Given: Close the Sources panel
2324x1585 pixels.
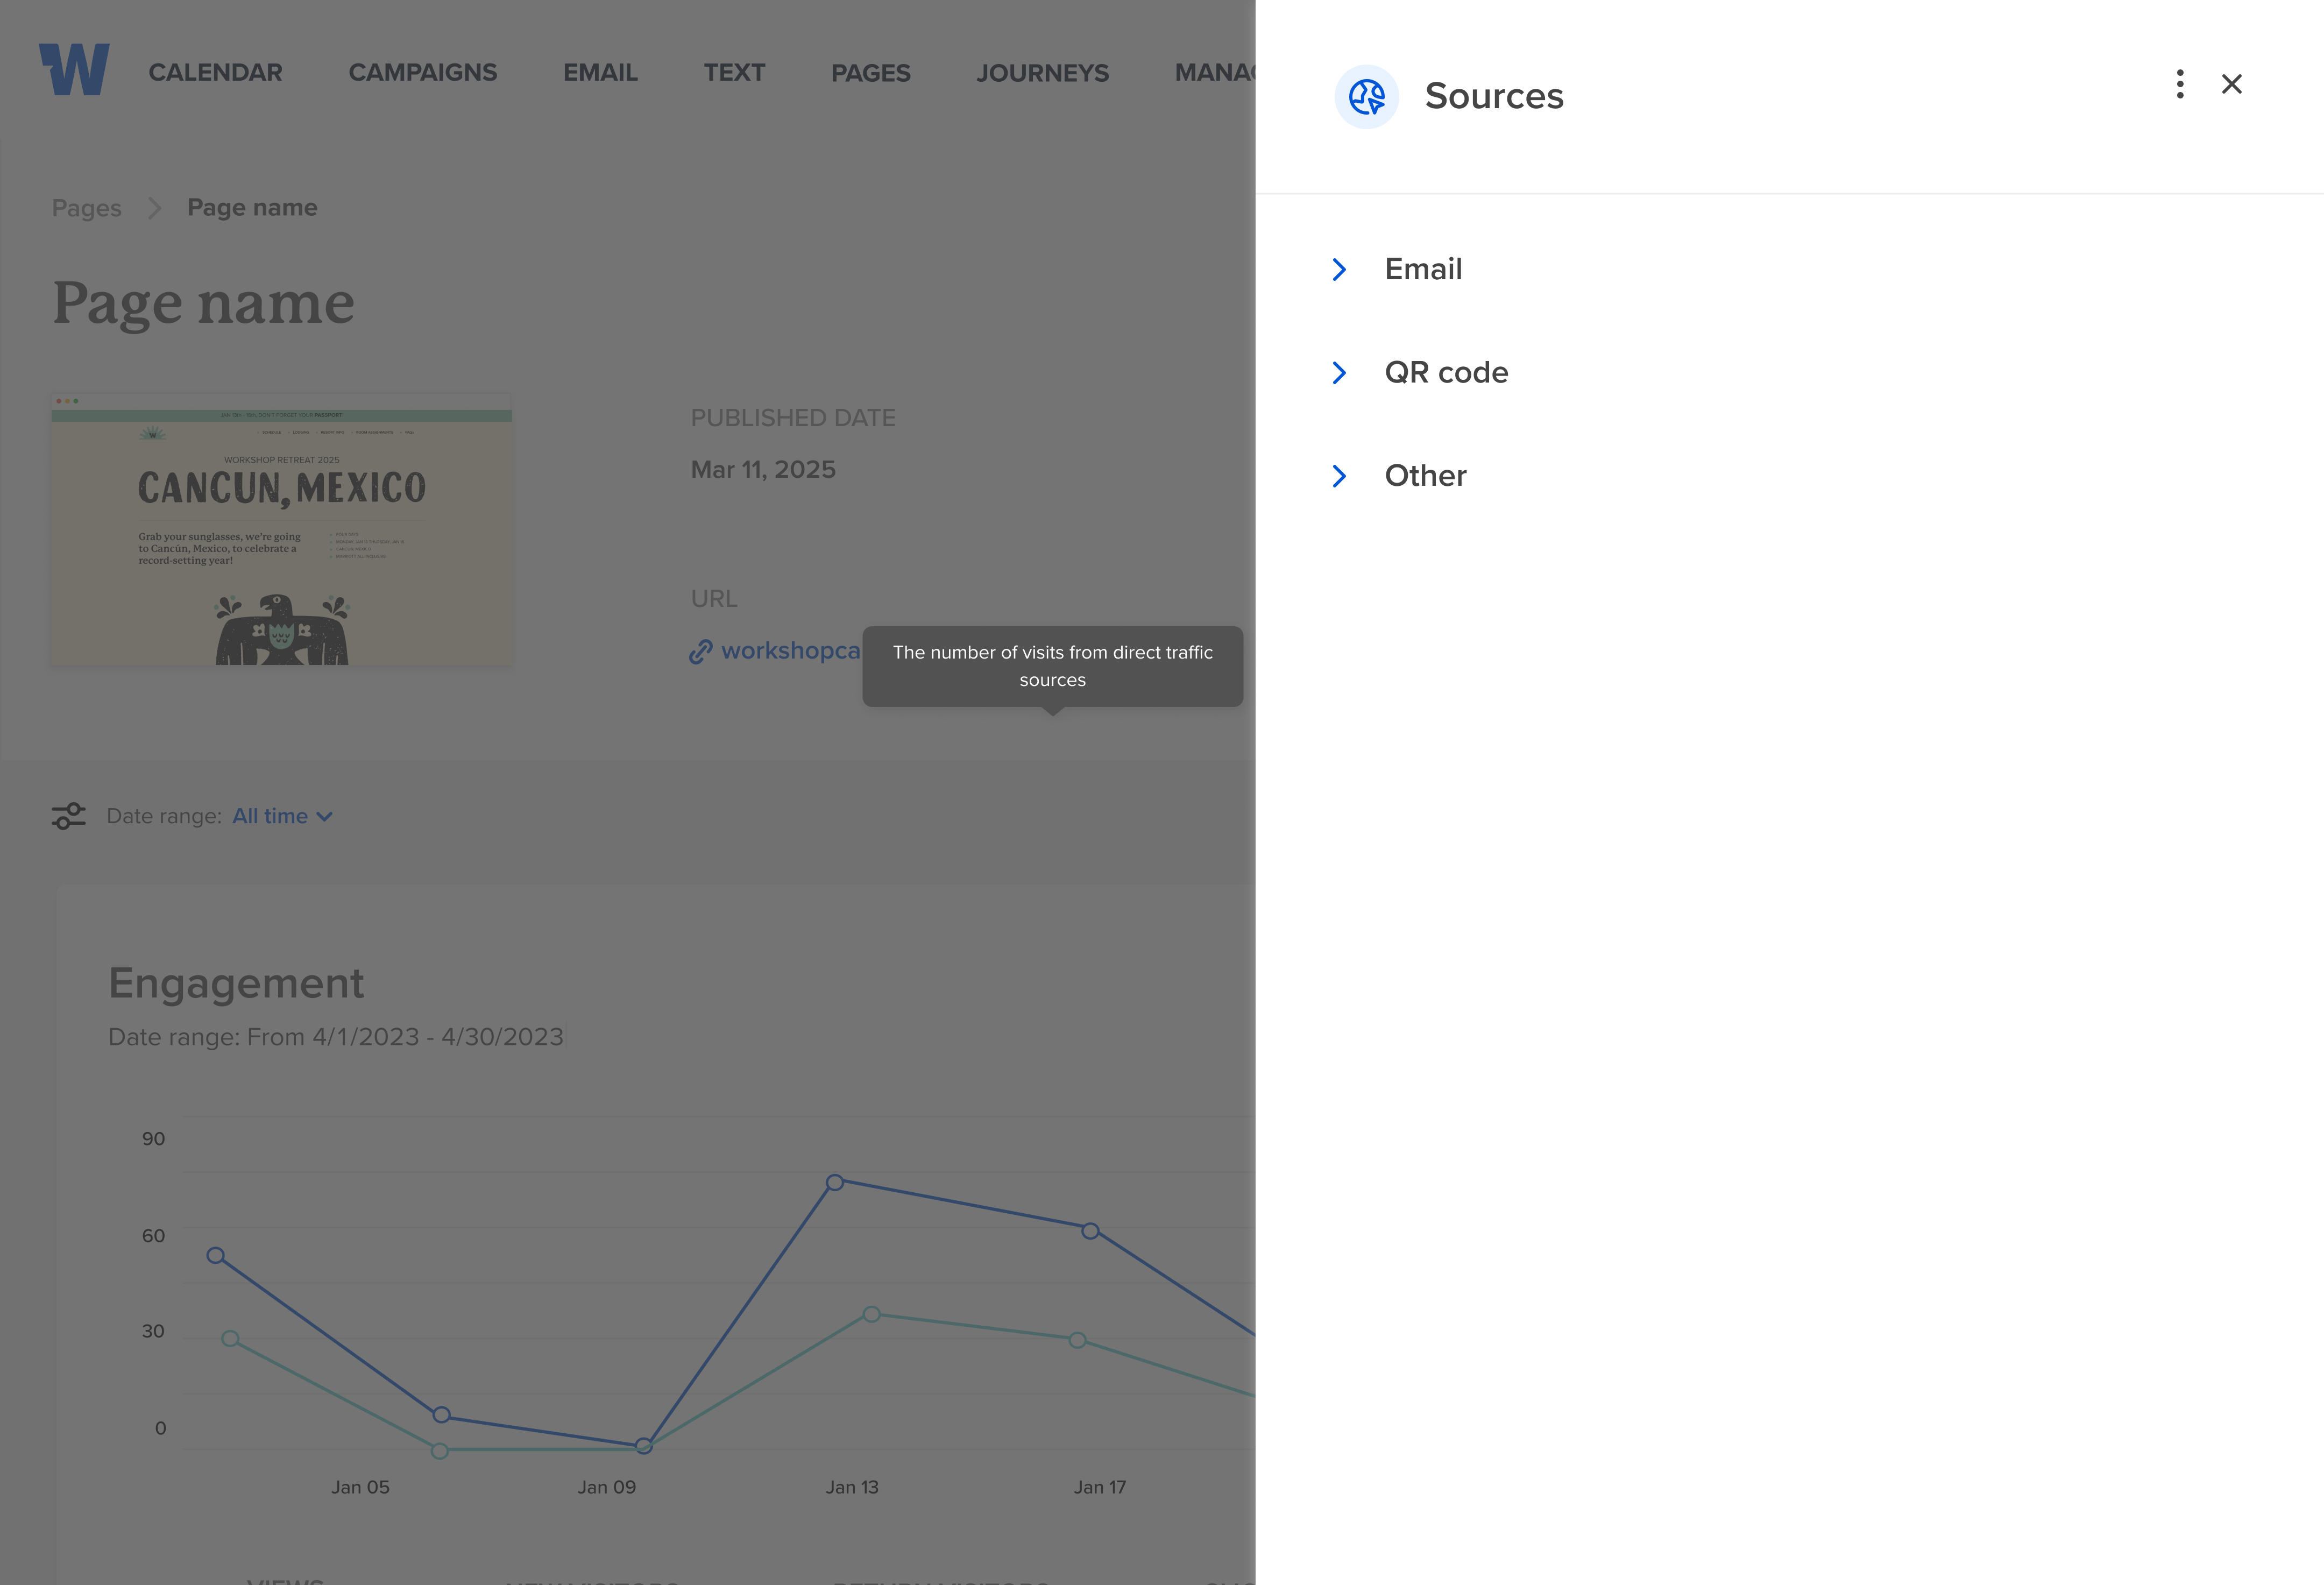Looking at the screenshot, I should pos(2231,84).
